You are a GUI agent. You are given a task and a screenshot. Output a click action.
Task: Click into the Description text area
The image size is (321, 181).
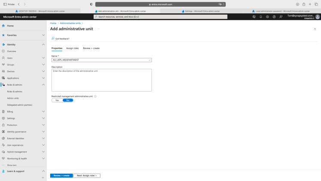pos(101,80)
